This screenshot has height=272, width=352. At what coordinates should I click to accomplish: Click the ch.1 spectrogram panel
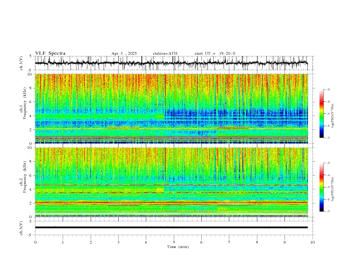pos(171,108)
